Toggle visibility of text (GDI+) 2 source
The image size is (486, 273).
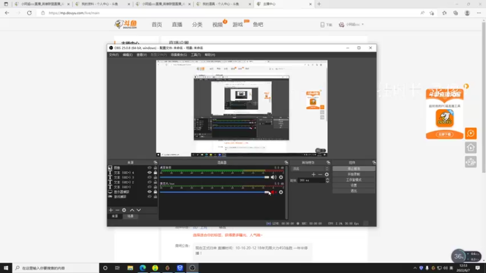149,183
